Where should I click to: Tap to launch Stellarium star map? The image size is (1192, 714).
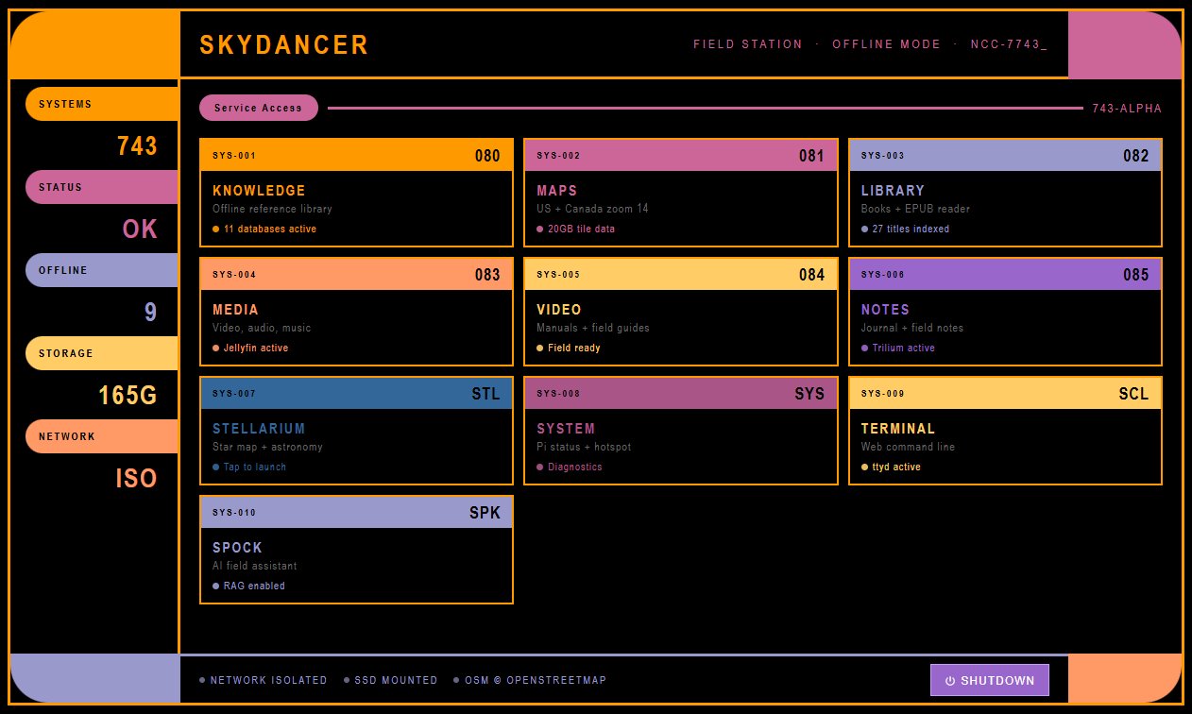tap(356, 431)
